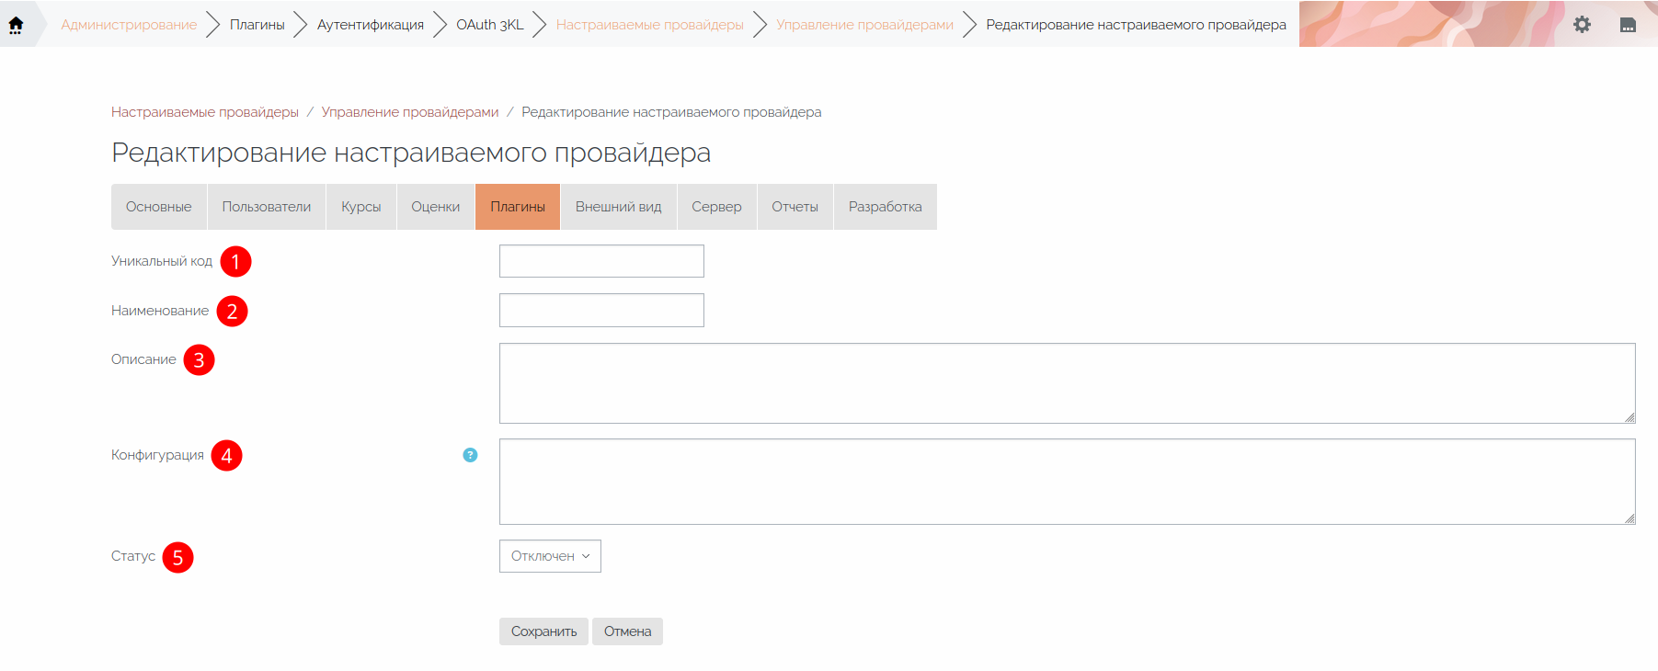Switch to the Сервер tab
The image size is (1658, 671).
click(716, 207)
